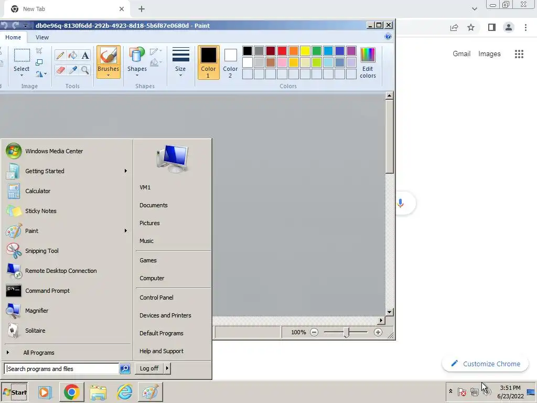
Task: Expand the Select dropdown in Paint
Action: pyautogui.click(x=22, y=75)
